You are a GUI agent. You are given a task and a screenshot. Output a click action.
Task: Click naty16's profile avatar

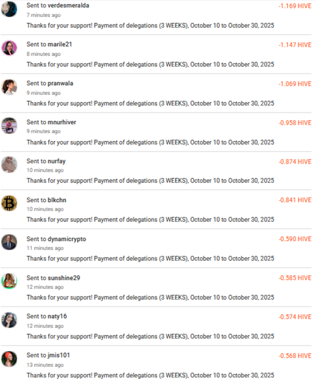pyautogui.click(x=9, y=320)
